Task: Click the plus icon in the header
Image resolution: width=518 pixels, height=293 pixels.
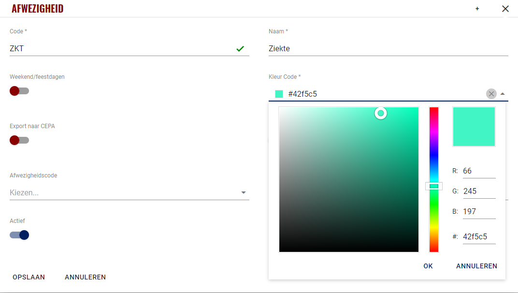Action: (x=477, y=9)
